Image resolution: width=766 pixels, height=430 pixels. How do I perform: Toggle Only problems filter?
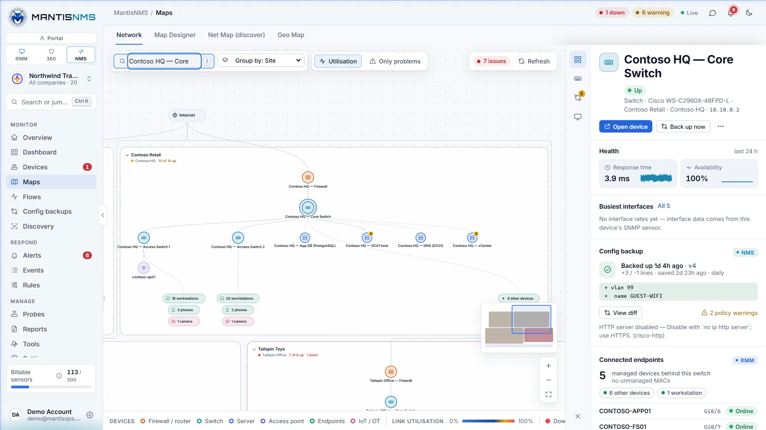click(394, 61)
